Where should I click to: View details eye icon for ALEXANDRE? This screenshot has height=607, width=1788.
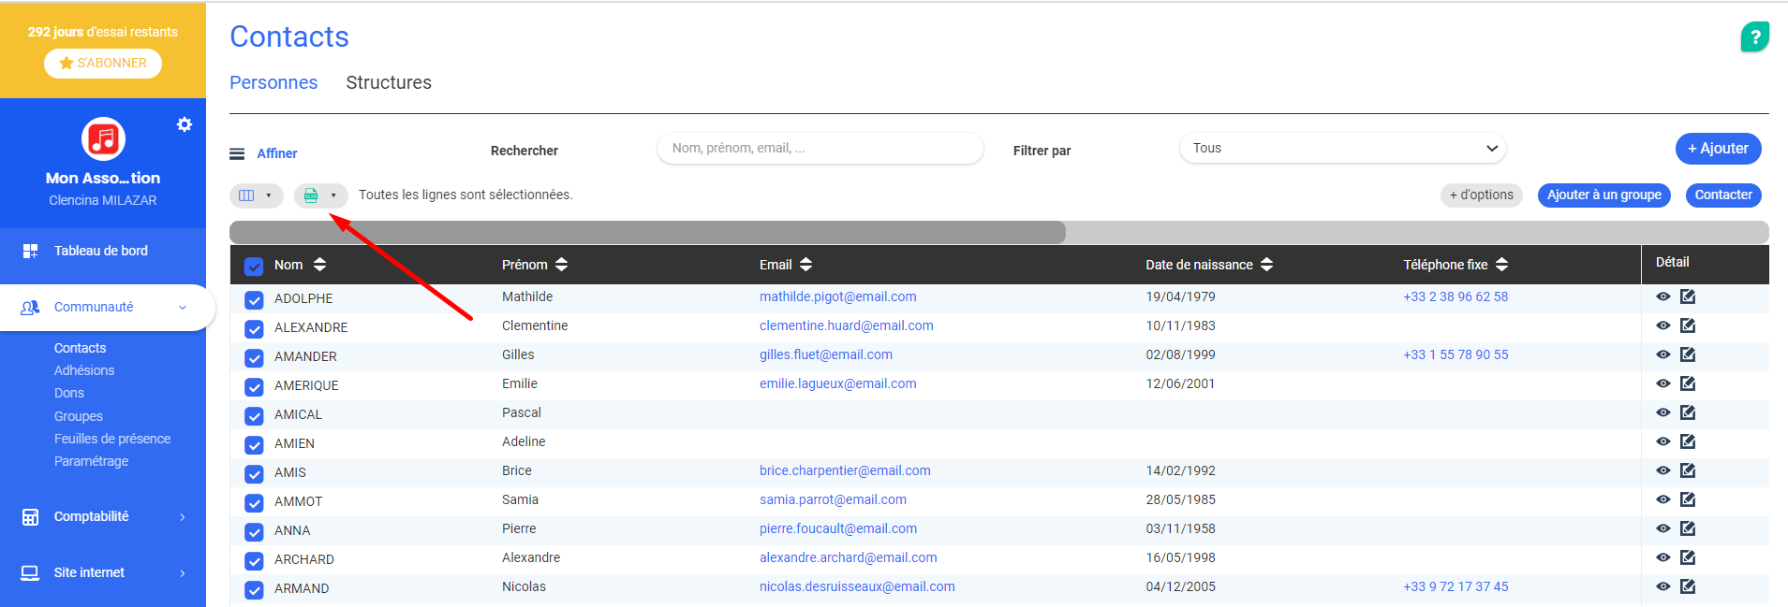(x=1663, y=325)
